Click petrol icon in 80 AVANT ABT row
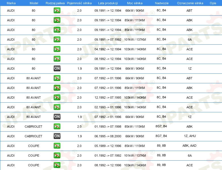 [x=57, y=78]
